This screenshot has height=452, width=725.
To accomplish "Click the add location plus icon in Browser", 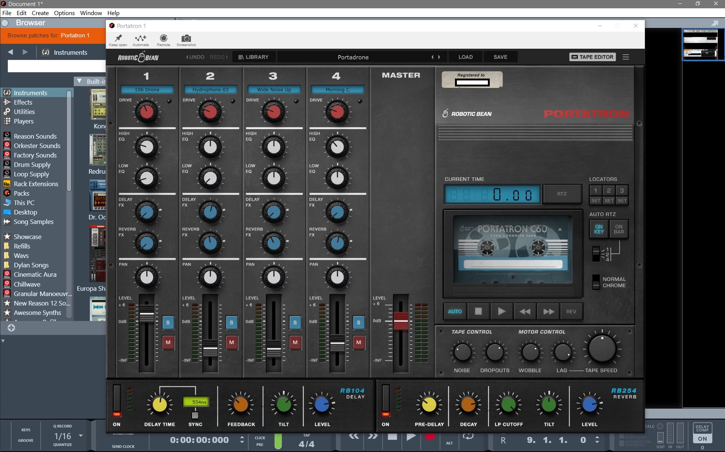I will (11, 328).
